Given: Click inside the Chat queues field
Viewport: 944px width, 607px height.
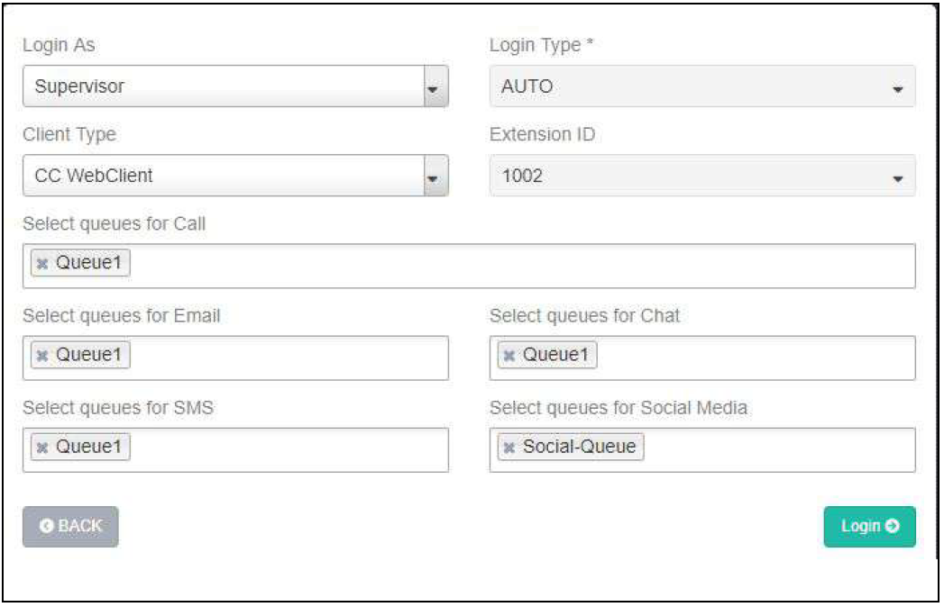Looking at the screenshot, I should tap(756, 358).
